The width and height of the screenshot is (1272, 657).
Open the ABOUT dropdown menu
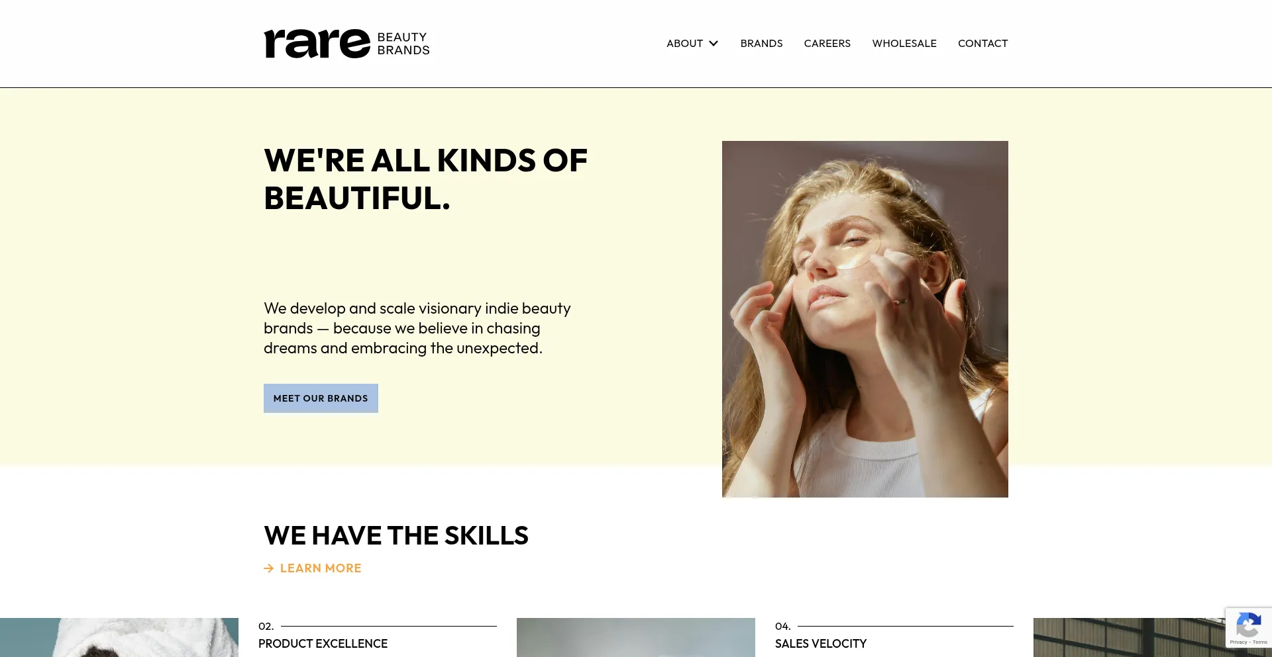click(686, 43)
